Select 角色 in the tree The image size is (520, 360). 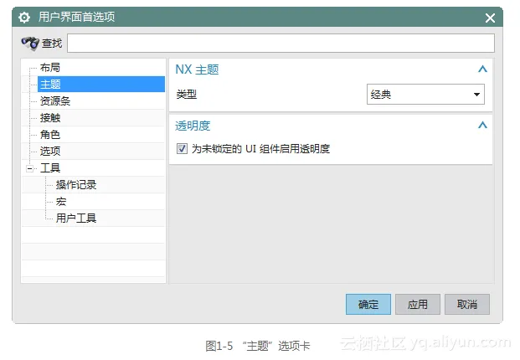(x=49, y=135)
